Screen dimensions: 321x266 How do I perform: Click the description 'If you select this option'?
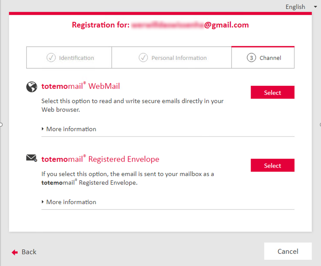[128, 178]
